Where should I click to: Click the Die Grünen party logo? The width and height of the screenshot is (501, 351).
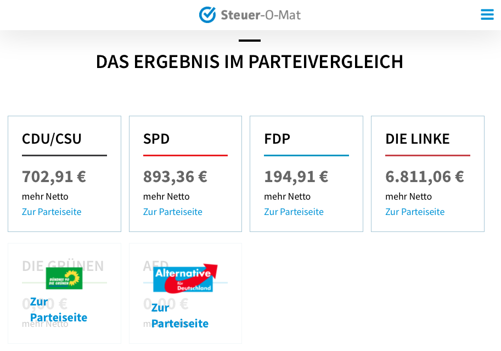tap(64, 278)
